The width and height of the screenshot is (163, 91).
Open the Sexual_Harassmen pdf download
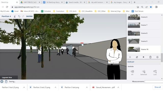(x=104, y=87)
